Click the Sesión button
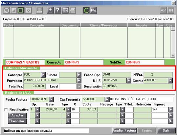 pos(146,130)
